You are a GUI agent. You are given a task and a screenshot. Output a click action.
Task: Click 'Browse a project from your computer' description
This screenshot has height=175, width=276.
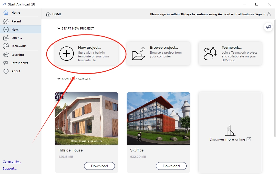coord(166,54)
